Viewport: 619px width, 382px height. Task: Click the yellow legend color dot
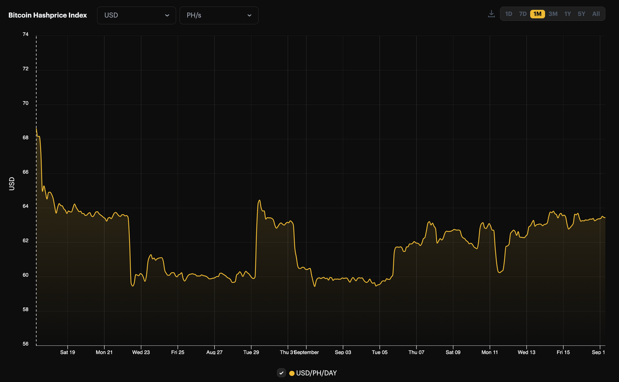tap(292, 373)
